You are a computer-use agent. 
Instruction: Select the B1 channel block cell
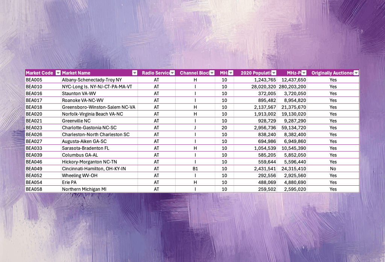pyautogui.click(x=195, y=168)
